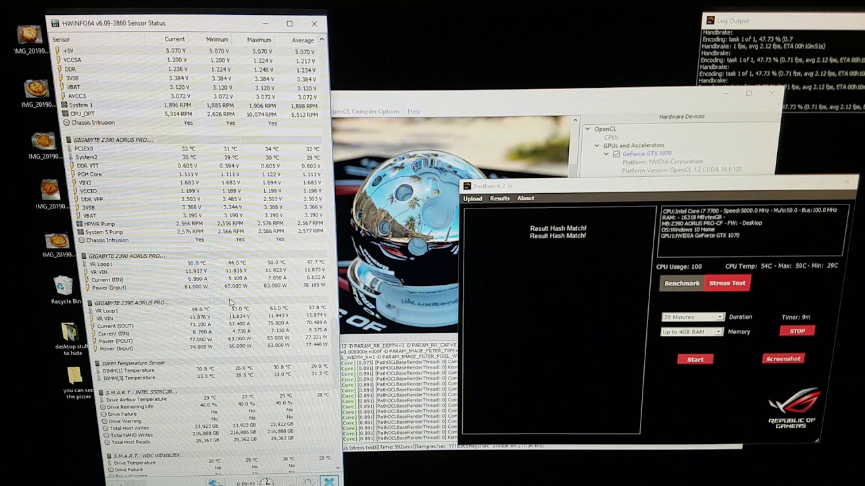Select the System 1 fan icon
The width and height of the screenshot is (865, 486).
64,105
